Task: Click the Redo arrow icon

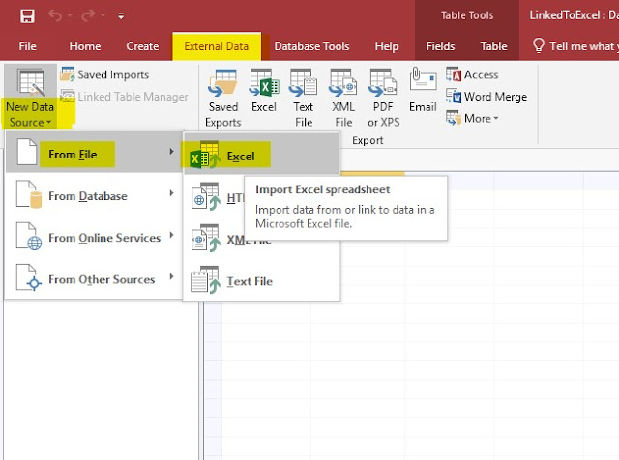Action: click(88, 15)
